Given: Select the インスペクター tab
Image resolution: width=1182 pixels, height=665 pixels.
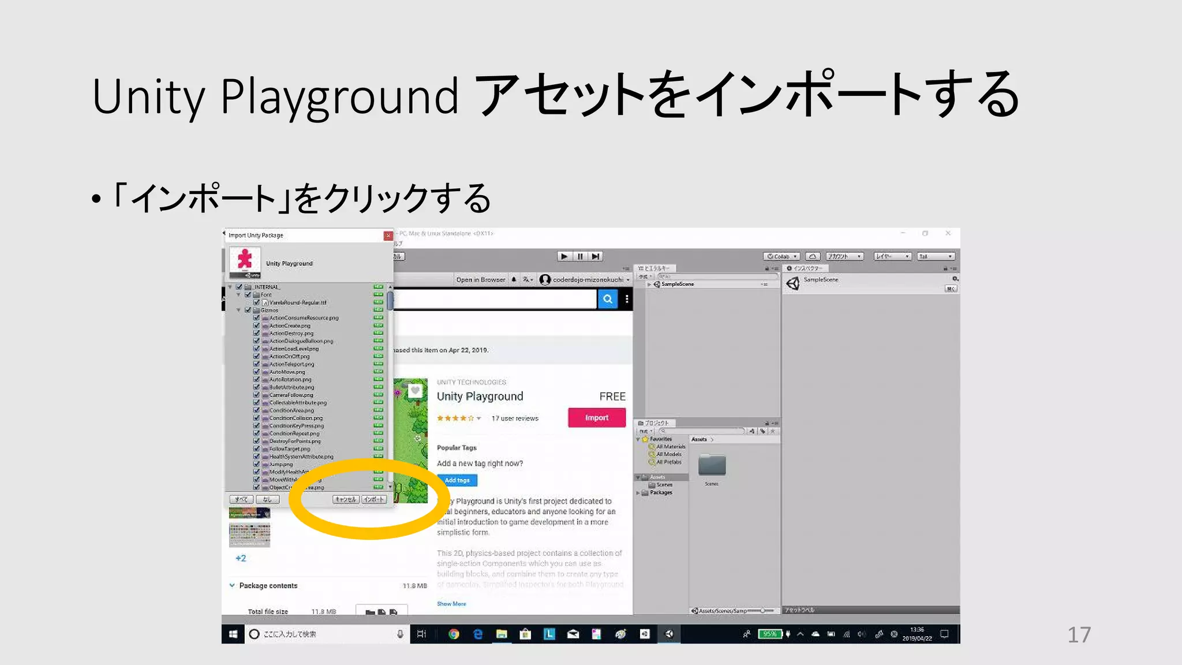Looking at the screenshot, I should point(806,268).
